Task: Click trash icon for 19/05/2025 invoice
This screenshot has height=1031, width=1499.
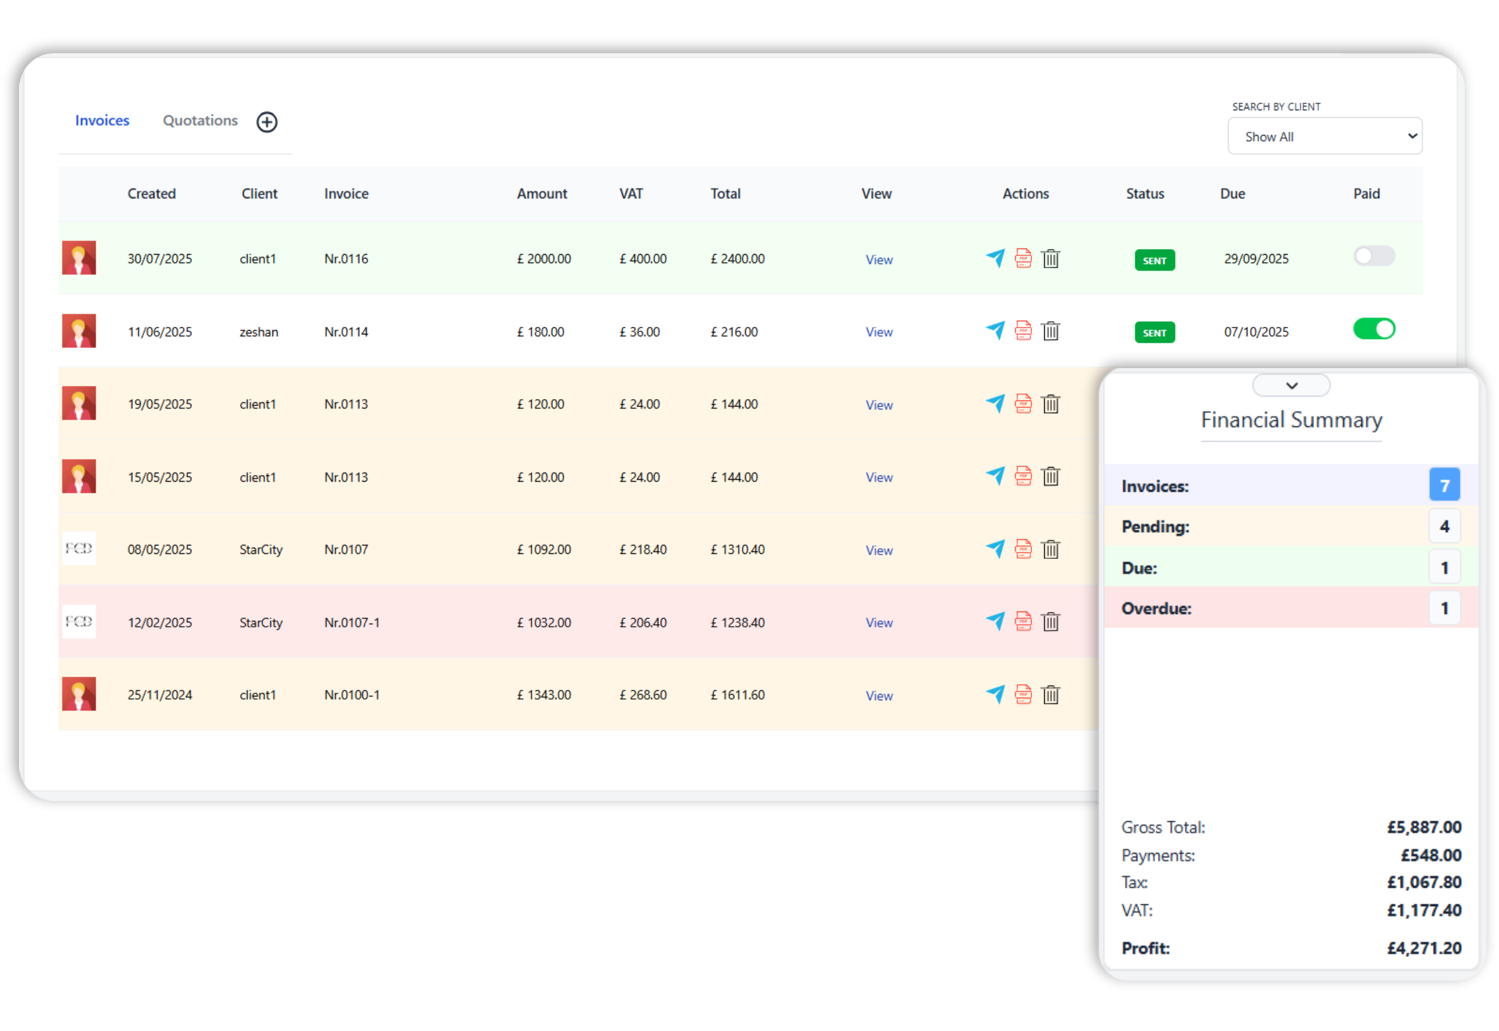Action: (x=1051, y=404)
